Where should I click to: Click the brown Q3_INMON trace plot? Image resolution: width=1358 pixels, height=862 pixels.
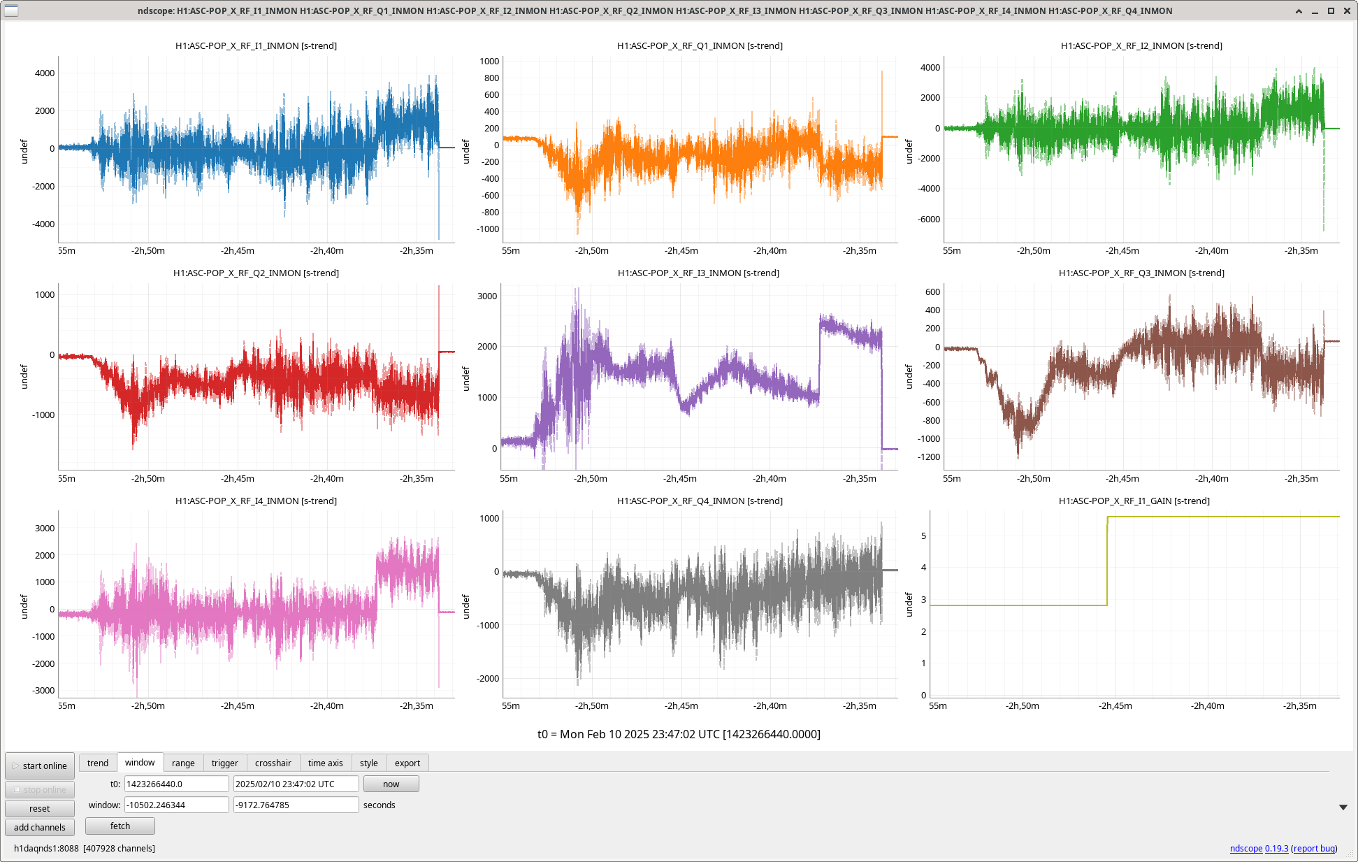pos(1141,376)
